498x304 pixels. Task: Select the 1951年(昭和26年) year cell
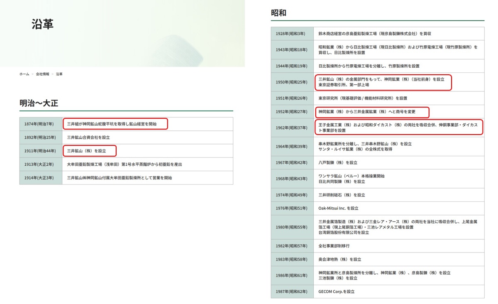(292, 98)
